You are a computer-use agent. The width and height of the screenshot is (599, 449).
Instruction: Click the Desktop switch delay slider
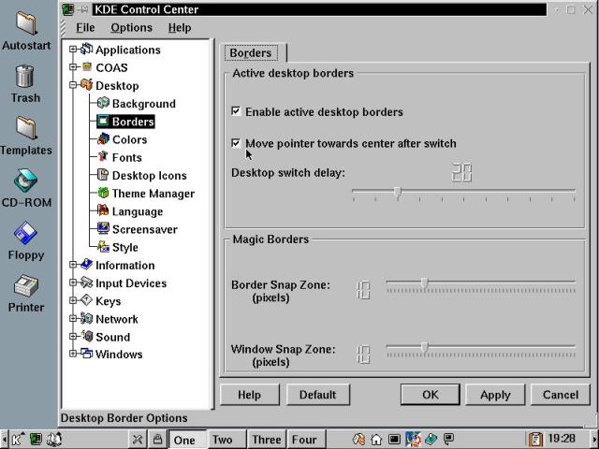pos(463,194)
